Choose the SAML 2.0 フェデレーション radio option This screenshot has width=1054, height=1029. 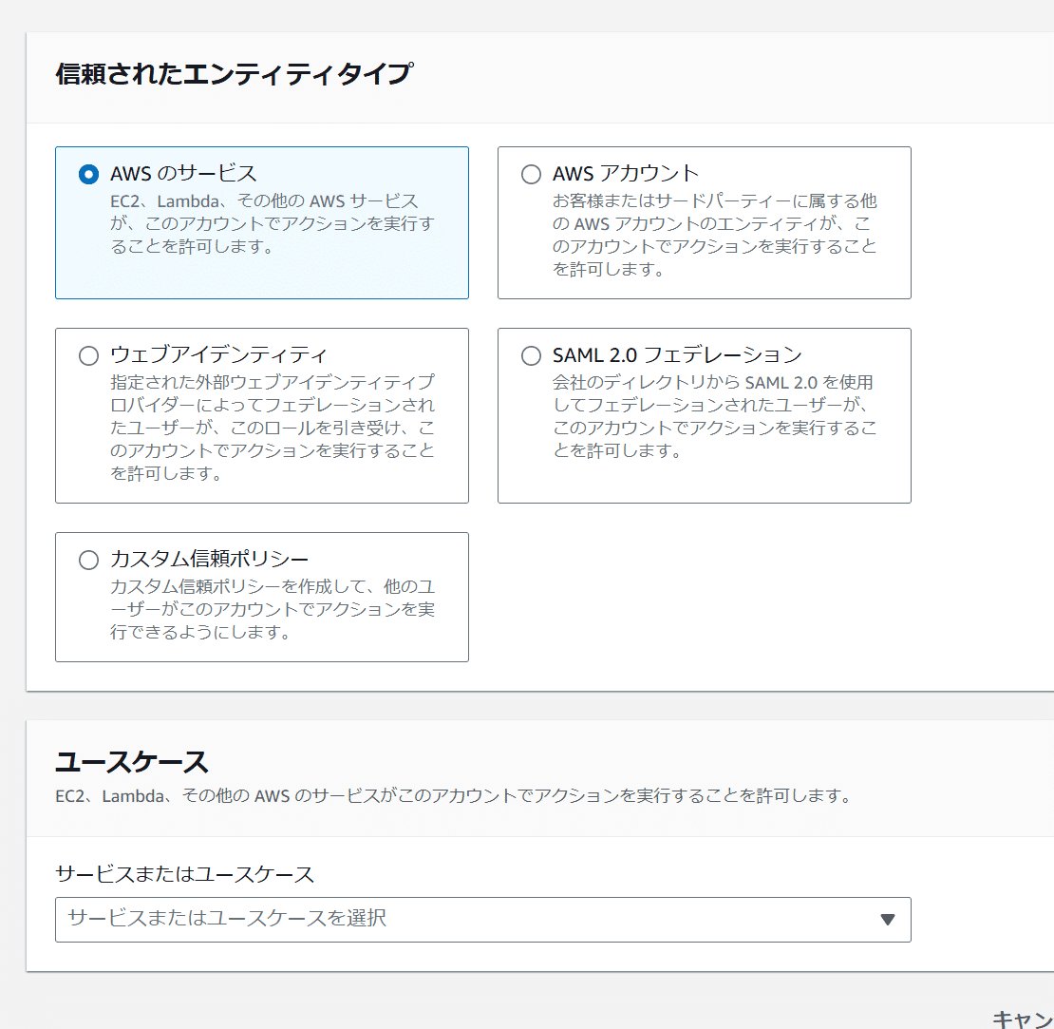coord(531,355)
